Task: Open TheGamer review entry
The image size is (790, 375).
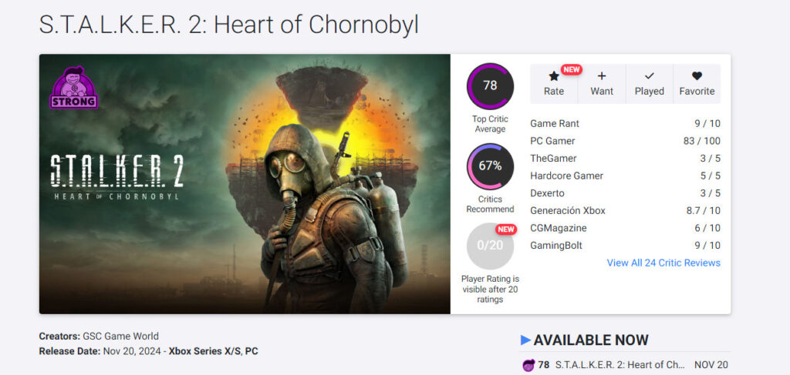Action: tap(553, 158)
